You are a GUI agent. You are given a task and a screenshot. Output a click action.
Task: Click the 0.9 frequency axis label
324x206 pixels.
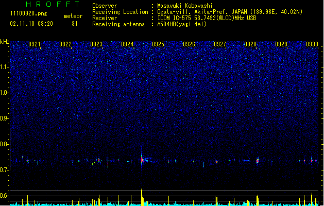tap(5, 118)
